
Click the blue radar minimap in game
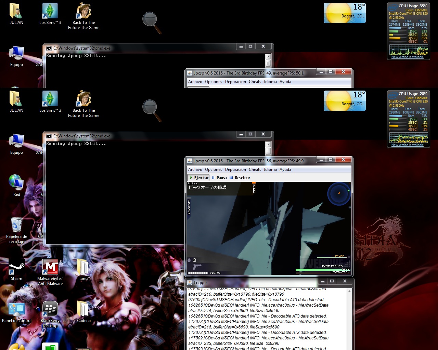pyautogui.click(x=339, y=194)
